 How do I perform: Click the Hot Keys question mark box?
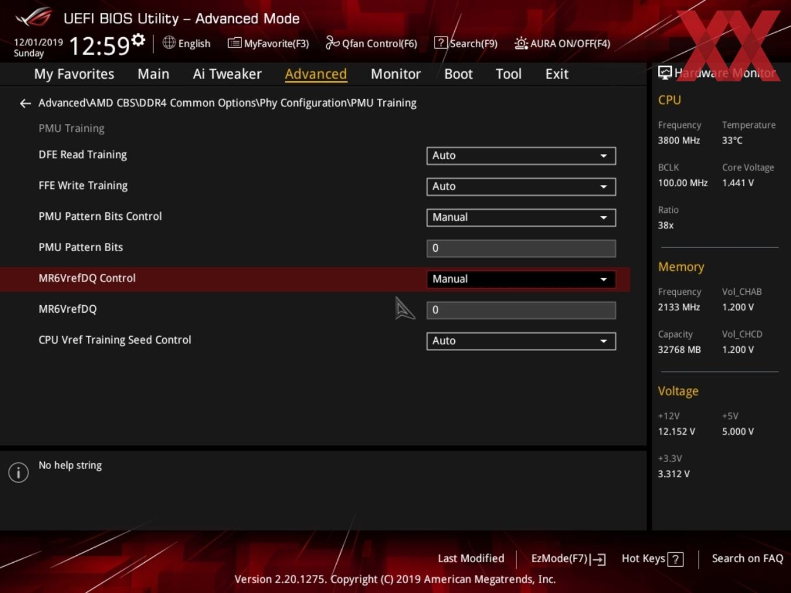point(675,559)
